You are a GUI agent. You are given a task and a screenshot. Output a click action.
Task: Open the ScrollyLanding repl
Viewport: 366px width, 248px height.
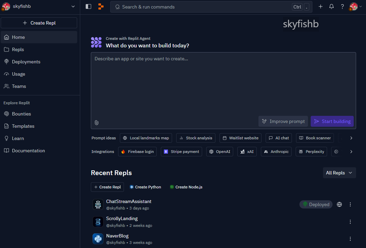coord(122,218)
